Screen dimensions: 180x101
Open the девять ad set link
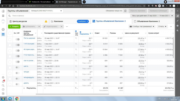26,83
